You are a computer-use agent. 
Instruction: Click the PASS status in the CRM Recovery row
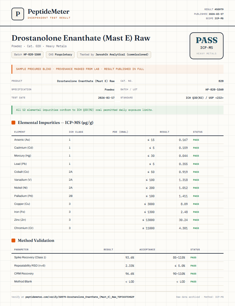coord(193,274)
